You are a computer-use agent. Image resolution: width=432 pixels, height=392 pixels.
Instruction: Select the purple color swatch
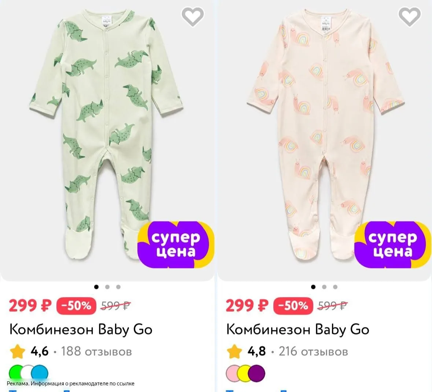[256, 373]
